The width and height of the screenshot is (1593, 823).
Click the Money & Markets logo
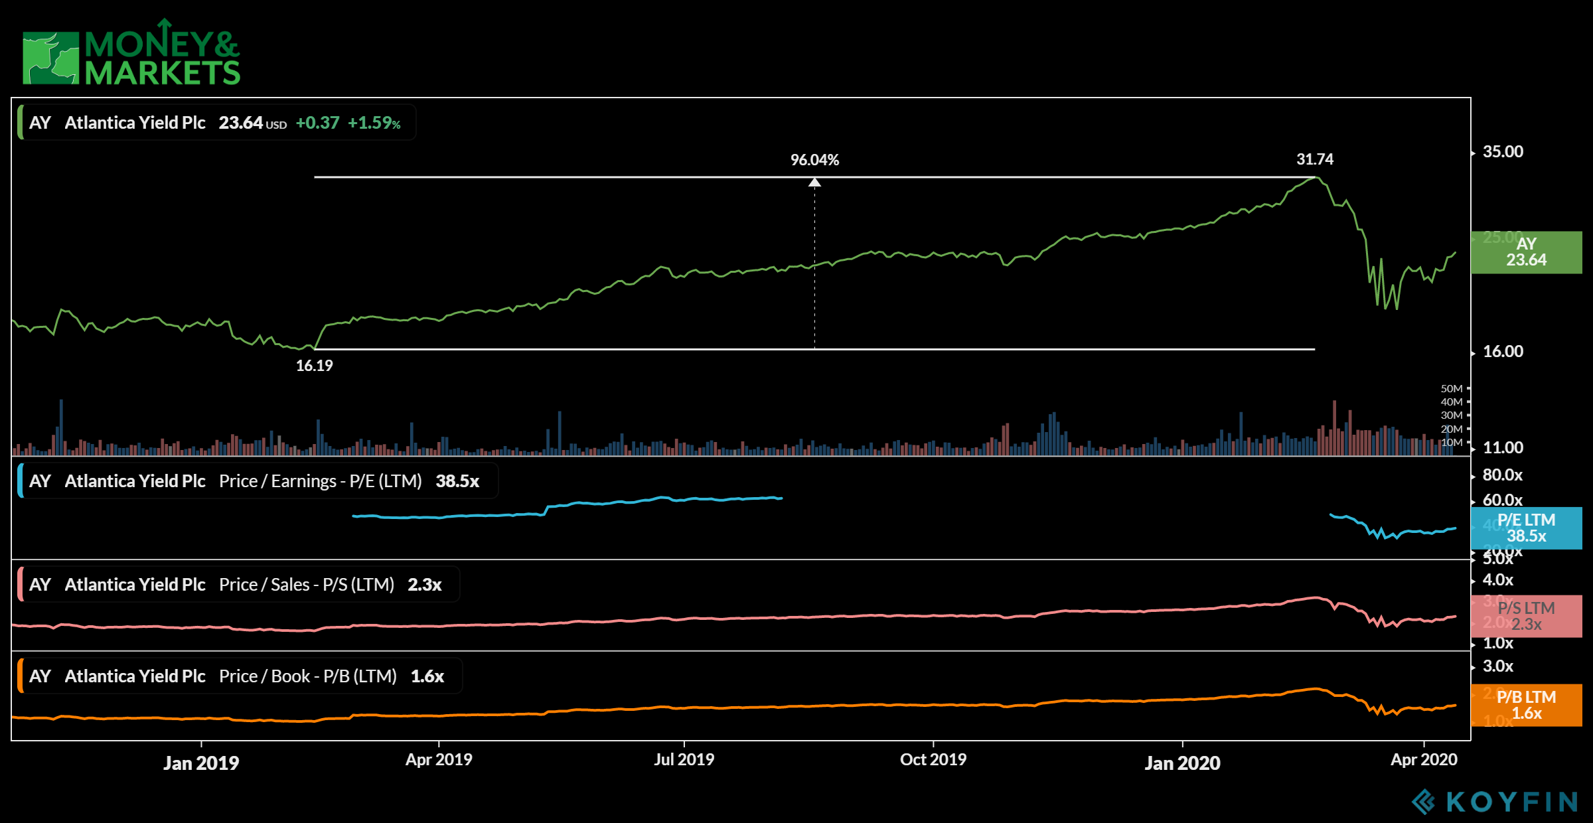[x=131, y=52]
